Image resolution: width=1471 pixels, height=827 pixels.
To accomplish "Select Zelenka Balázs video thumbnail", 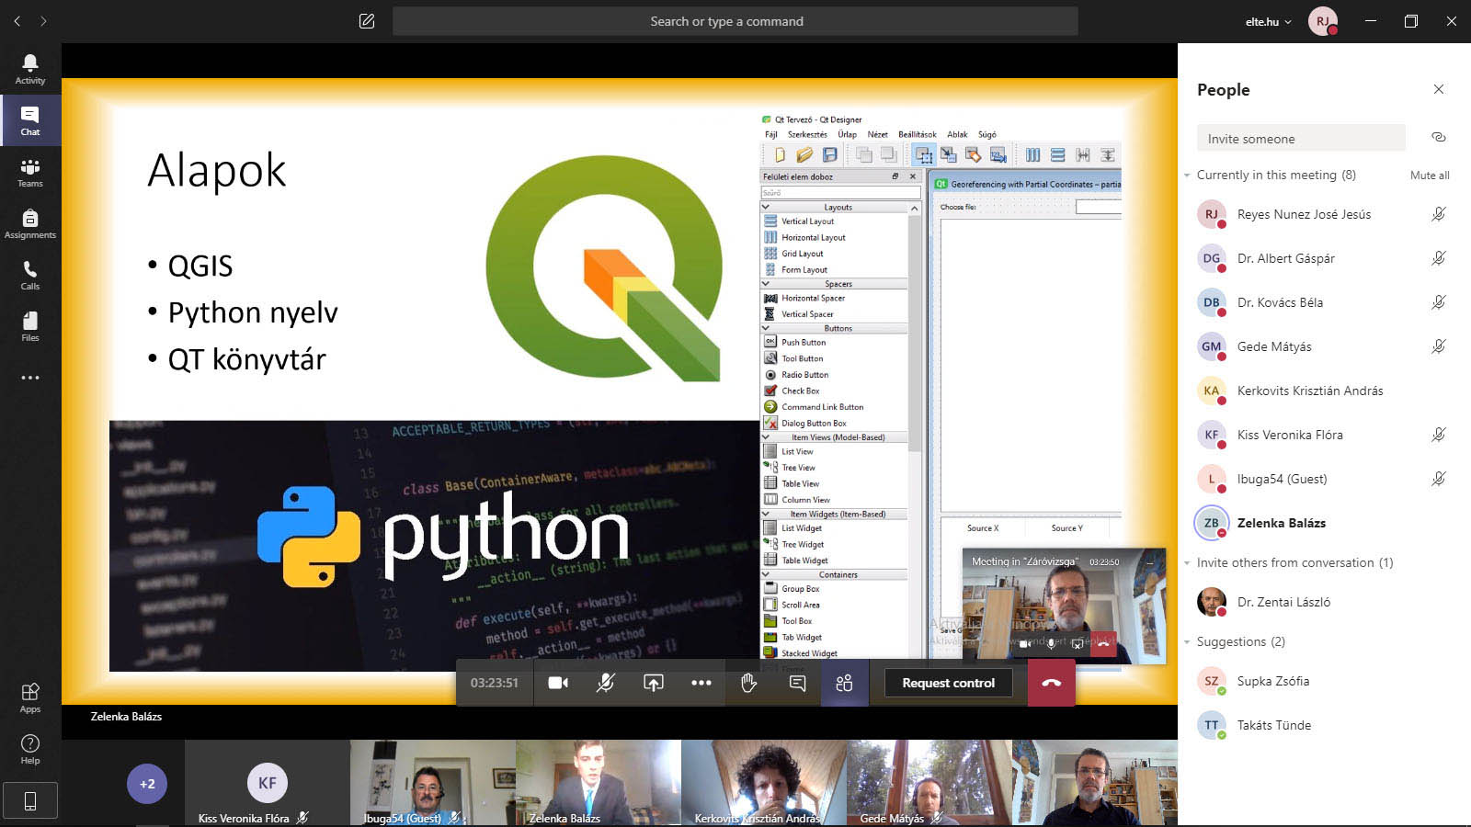I will pos(599,783).
